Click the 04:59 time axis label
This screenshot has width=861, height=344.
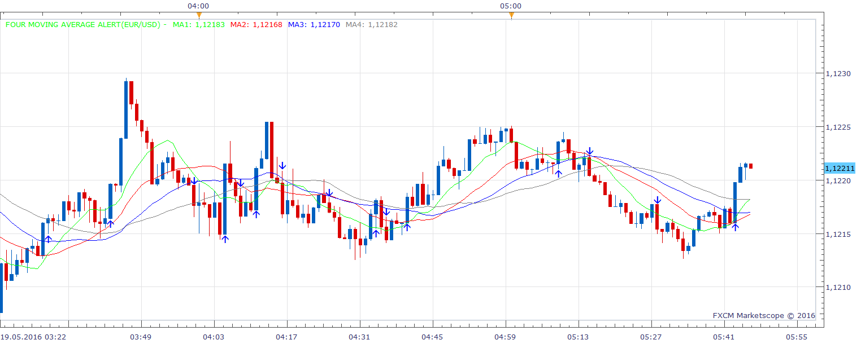coord(505,337)
